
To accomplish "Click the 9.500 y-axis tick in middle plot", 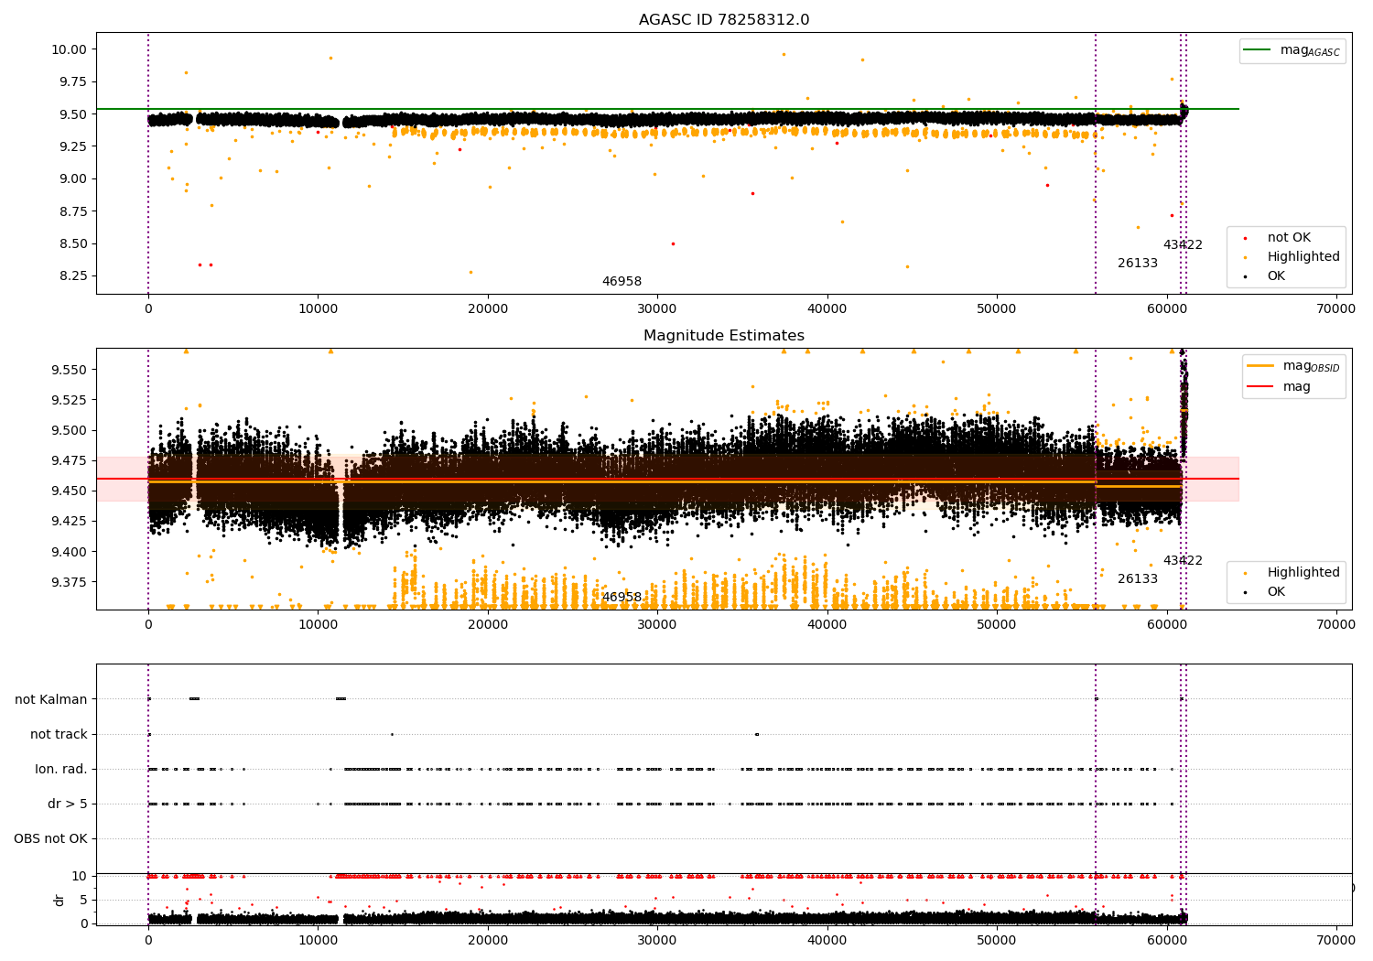I will (70, 430).
